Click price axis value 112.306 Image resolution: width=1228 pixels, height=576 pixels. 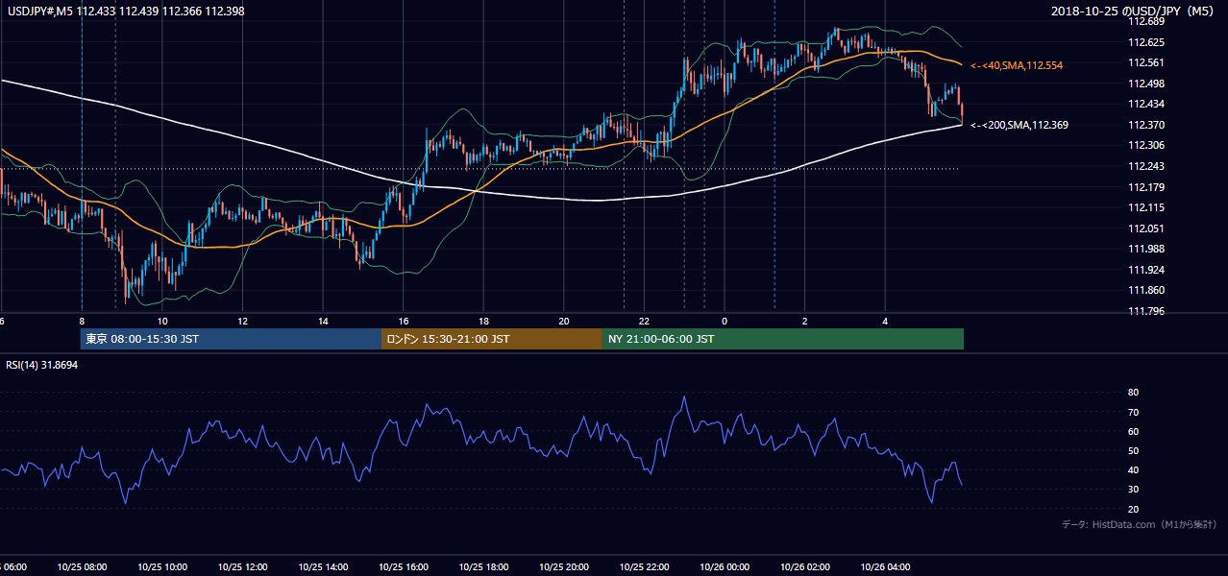coord(1145,145)
